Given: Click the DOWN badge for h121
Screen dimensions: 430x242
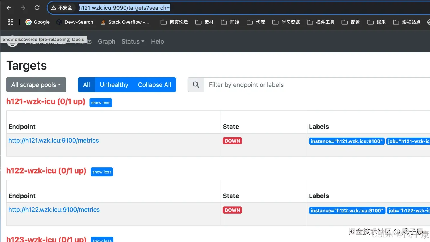Looking at the screenshot, I should (x=232, y=141).
